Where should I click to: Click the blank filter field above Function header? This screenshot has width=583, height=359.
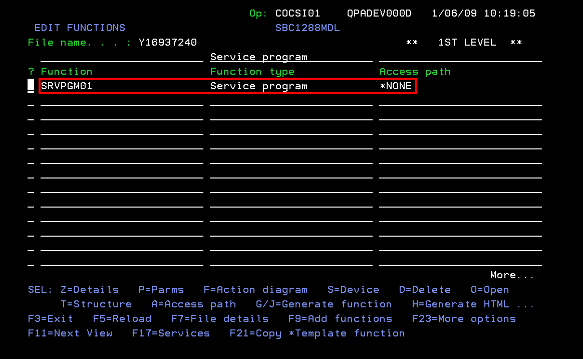pos(122,57)
